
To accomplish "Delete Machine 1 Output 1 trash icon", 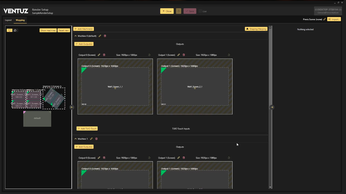I will point(184,158).
